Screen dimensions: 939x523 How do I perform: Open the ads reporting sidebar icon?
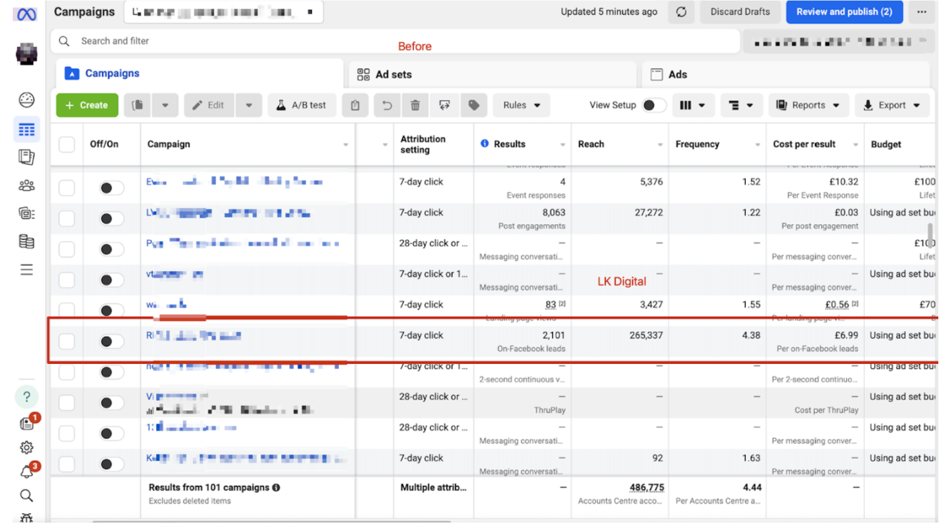pos(26,157)
